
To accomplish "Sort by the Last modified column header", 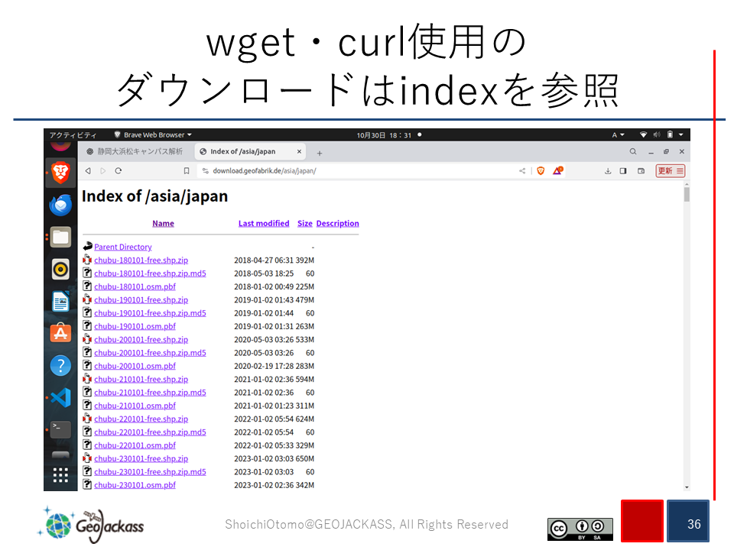I will coord(264,224).
